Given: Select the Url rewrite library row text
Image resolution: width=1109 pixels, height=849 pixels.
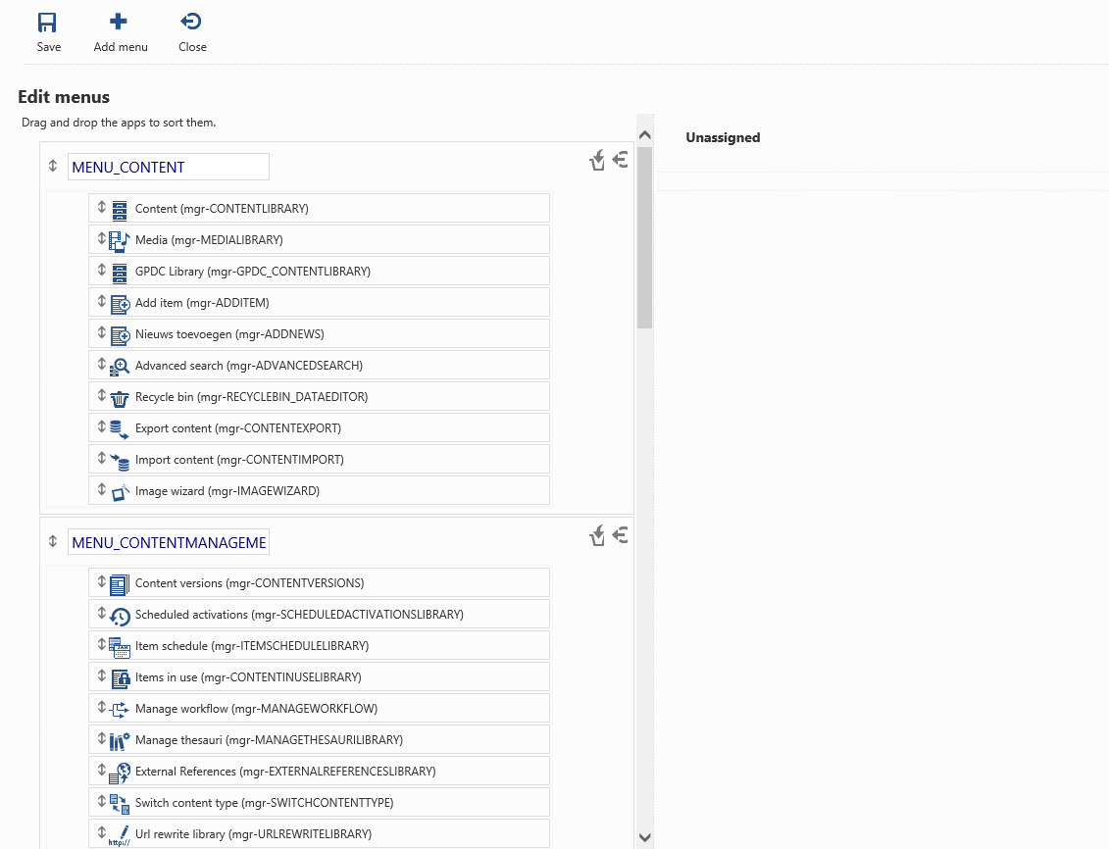Looking at the screenshot, I should pyautogui.click(x=253, y=834).
